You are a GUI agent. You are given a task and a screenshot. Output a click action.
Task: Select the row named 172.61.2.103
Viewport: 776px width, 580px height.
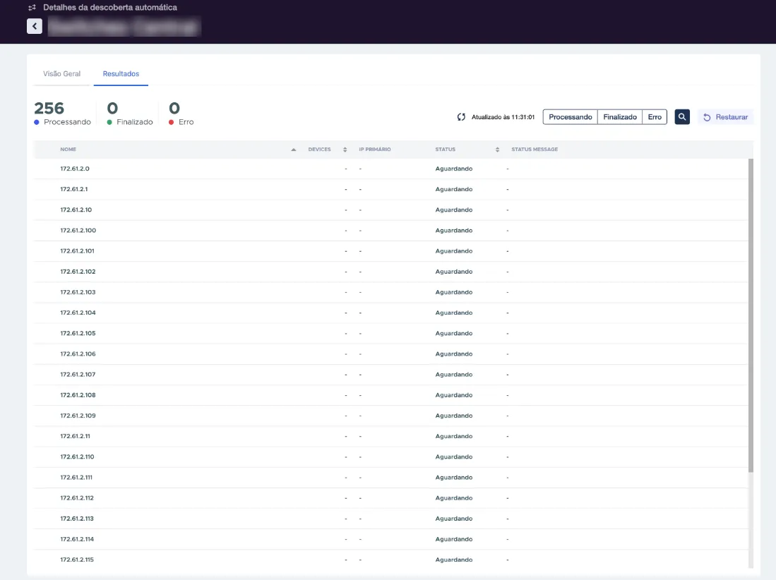[x=391, y=292]
